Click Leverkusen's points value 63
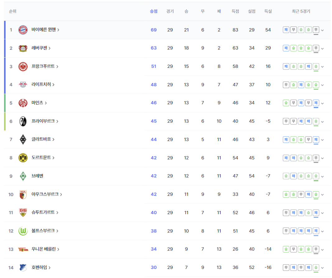 (154, 48)
